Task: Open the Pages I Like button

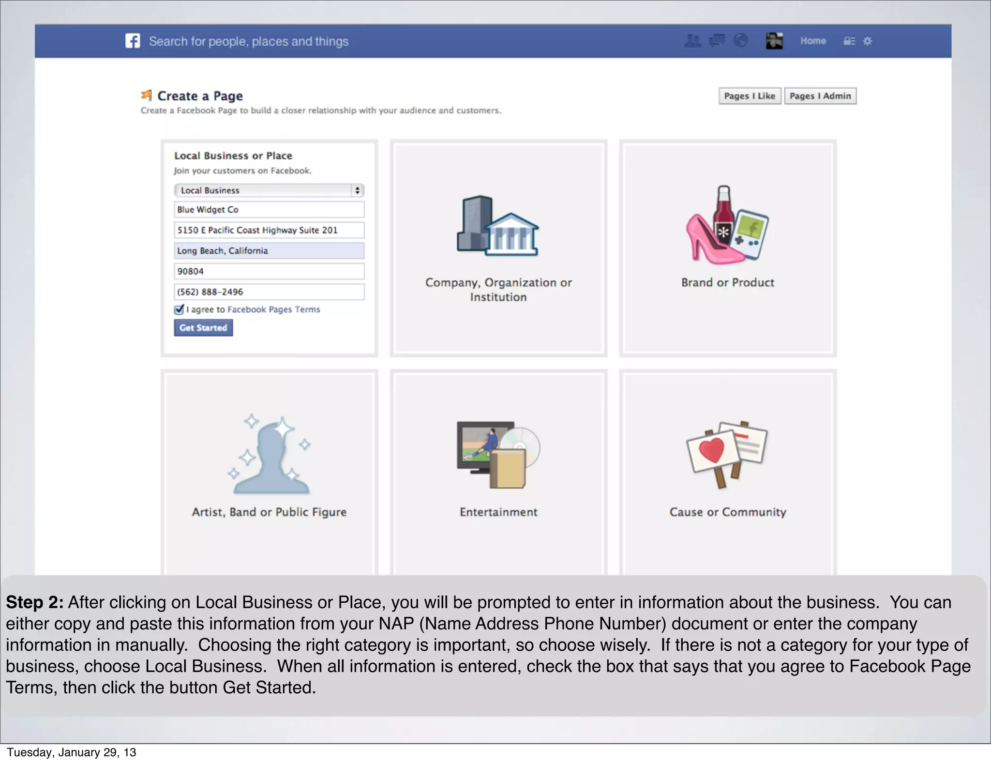Action: [x=750, y=96]
